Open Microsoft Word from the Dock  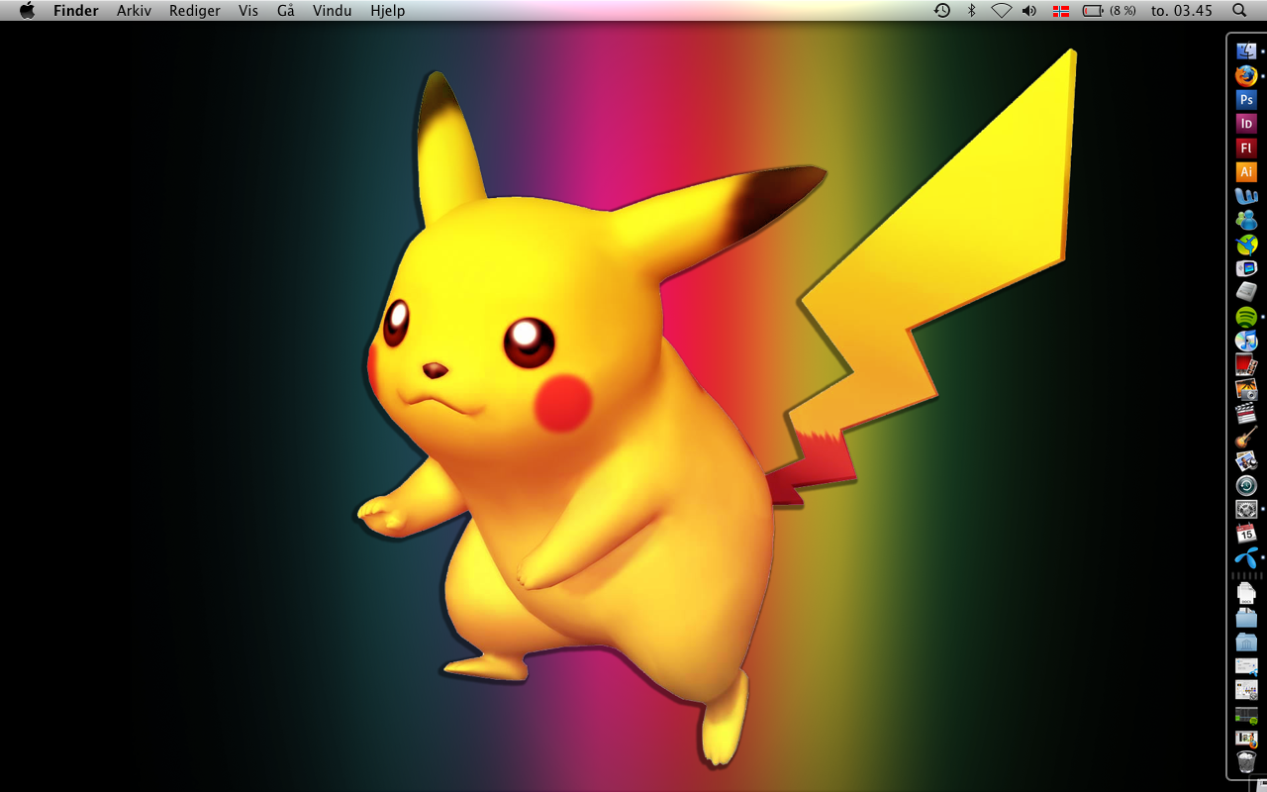pos(1246,196)
